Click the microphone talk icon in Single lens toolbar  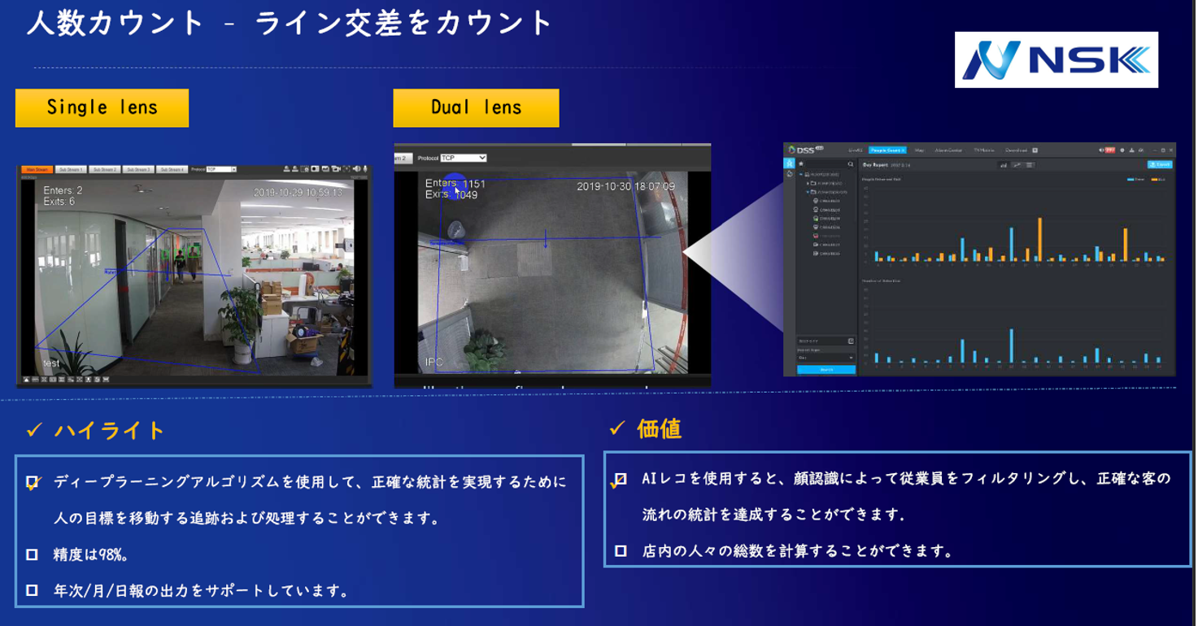[365, 169]
